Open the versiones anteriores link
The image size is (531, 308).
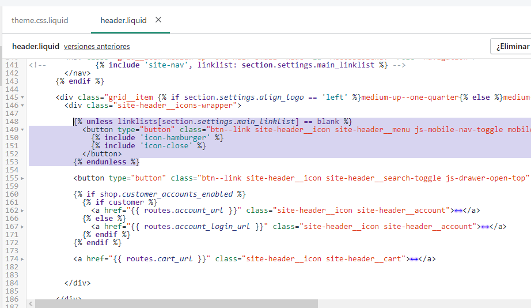(97, 47)
